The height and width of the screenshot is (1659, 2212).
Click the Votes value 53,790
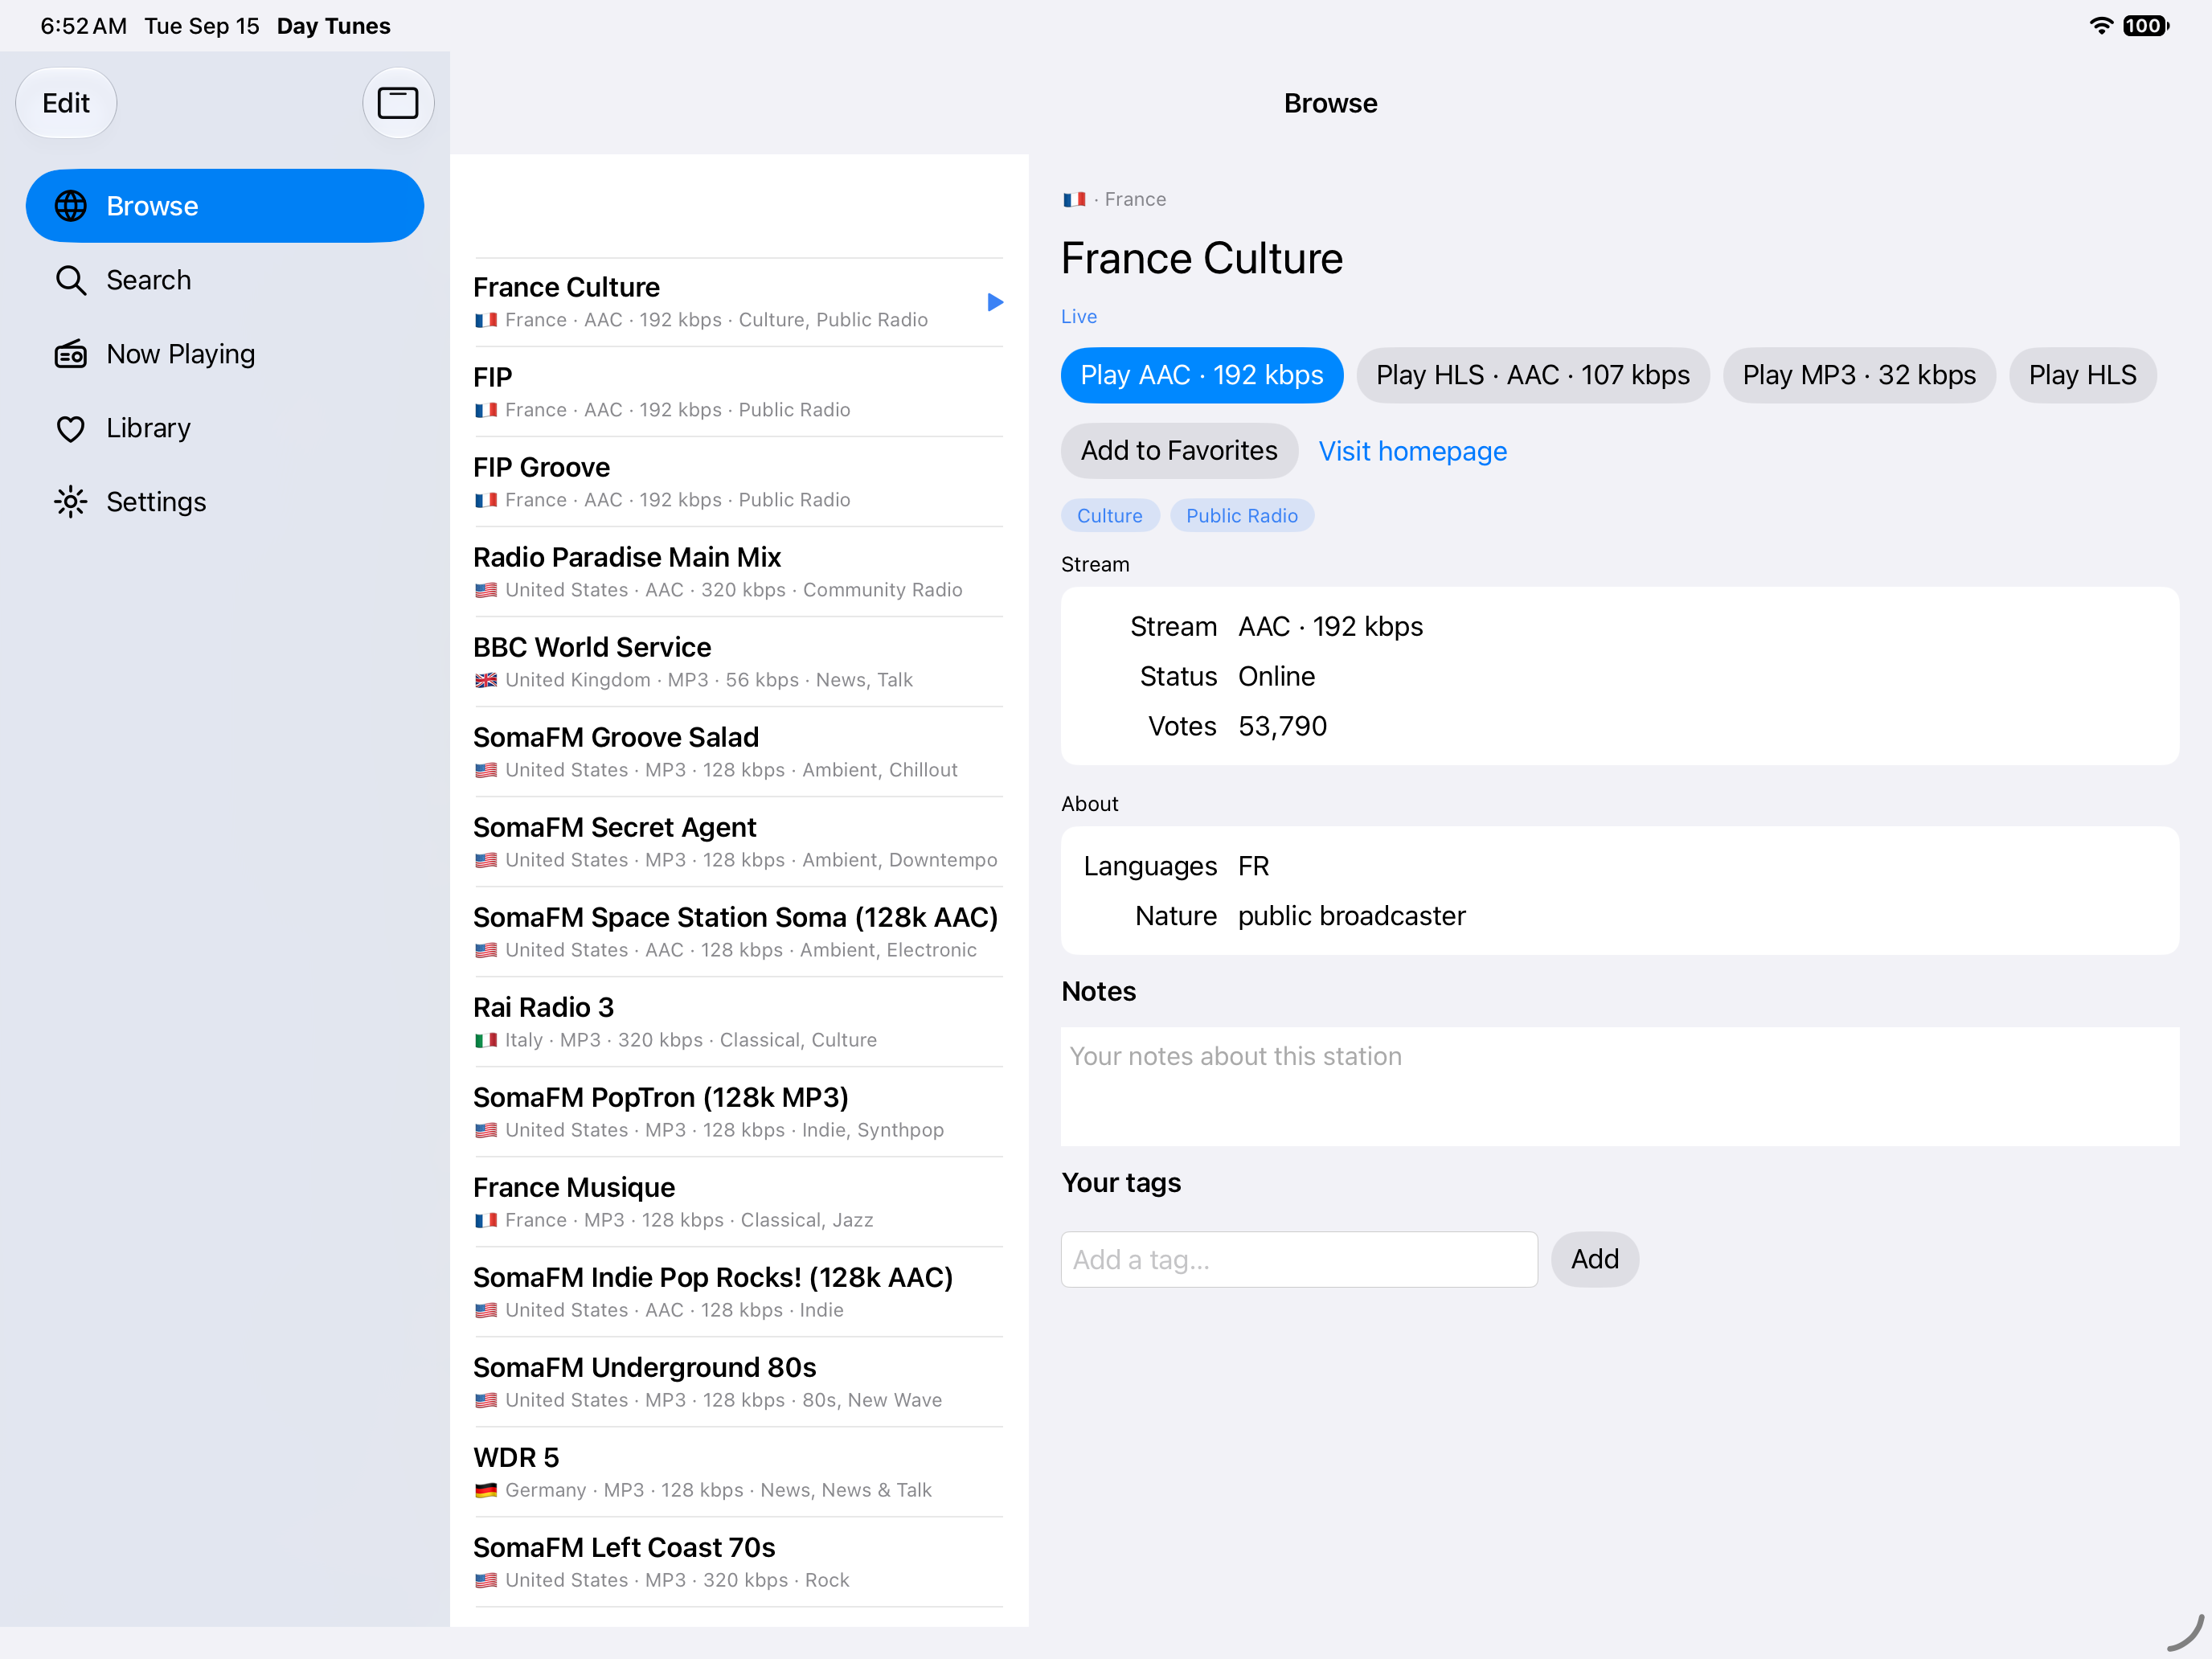pyautogui.click(x=1282, y=726)
